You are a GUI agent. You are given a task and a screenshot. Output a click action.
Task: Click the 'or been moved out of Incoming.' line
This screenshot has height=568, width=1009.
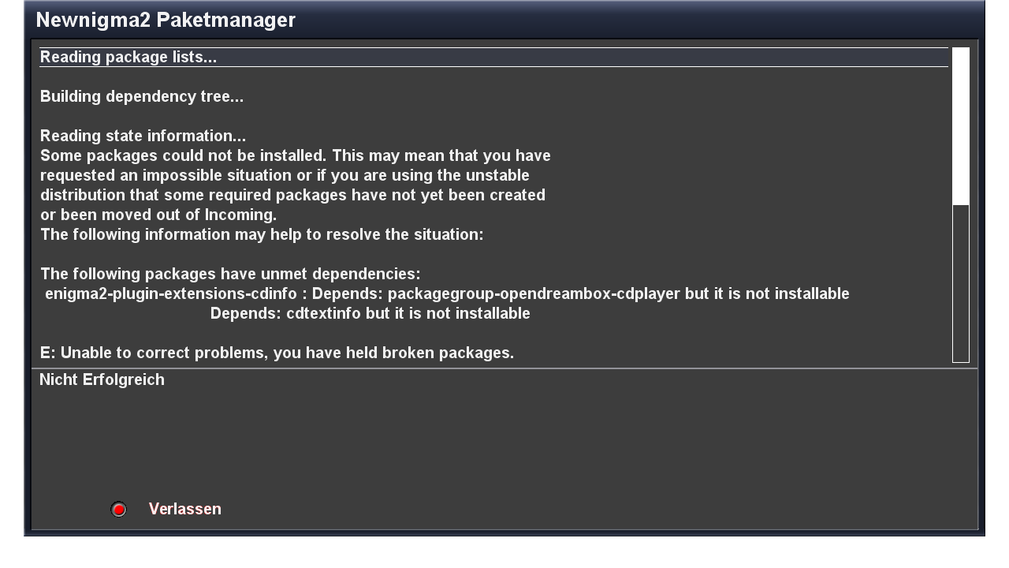click(x=158, y=215)
